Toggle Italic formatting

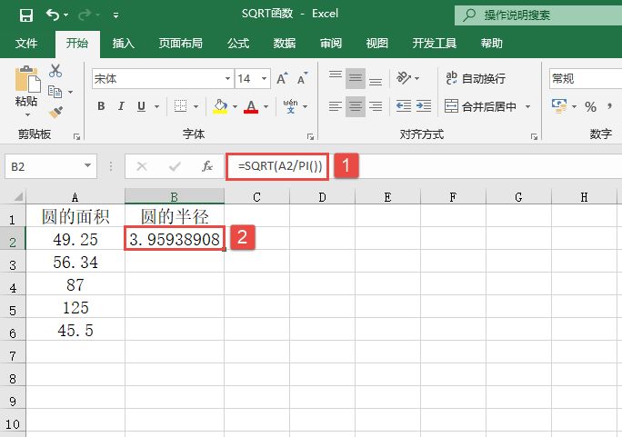pyautogui.click(x=121, y=106)
